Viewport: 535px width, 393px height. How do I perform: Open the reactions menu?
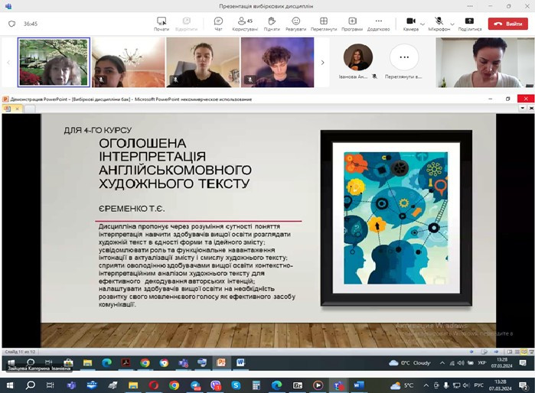click(x=295, y=23)
